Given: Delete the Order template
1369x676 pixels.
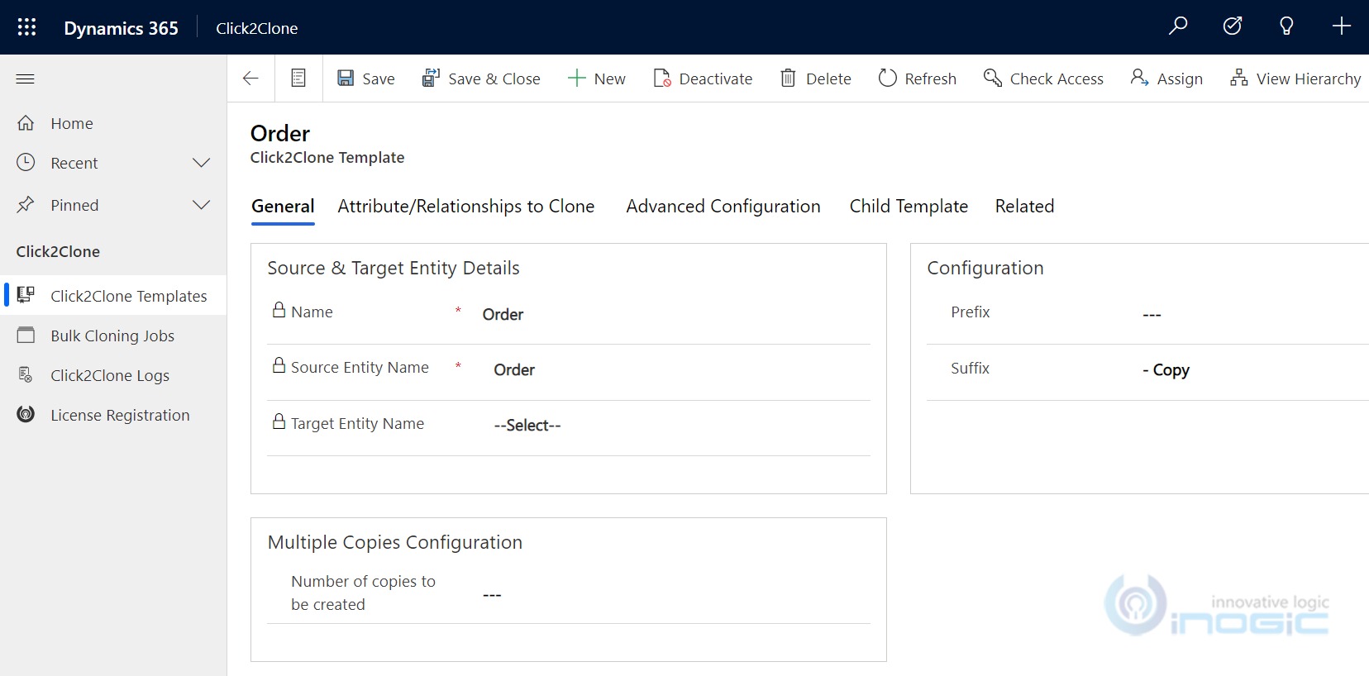Looking at the screenshot, I should tap(816, 79).
